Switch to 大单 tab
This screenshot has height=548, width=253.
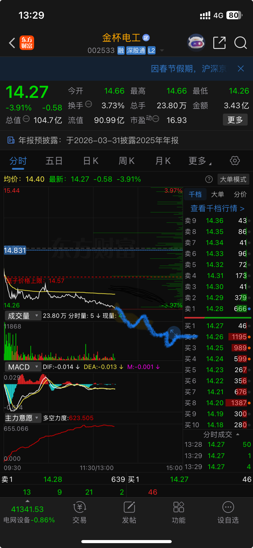pyautogui.click(x=218, y=194)
